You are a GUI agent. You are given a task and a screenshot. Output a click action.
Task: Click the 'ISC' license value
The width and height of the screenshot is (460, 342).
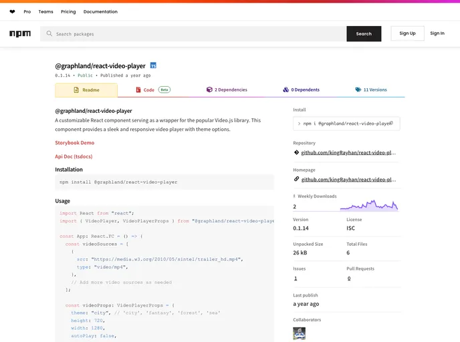(x=350, y=228)
